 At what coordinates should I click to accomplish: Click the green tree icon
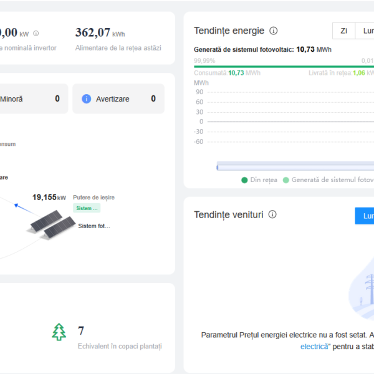(59, 332)
